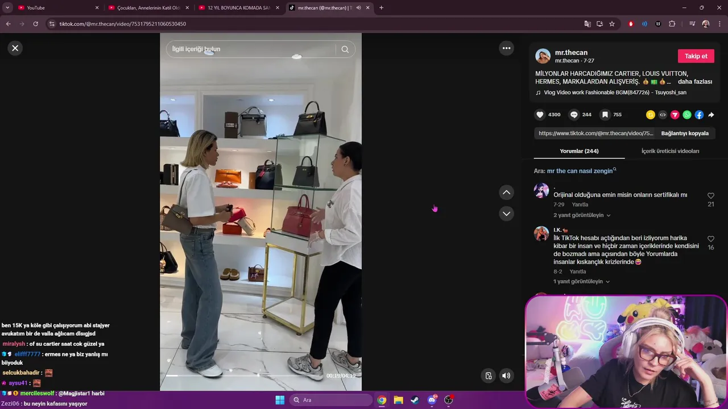
Task: Click the taskbar 'Ara' search box
Action: pos(330,400)
